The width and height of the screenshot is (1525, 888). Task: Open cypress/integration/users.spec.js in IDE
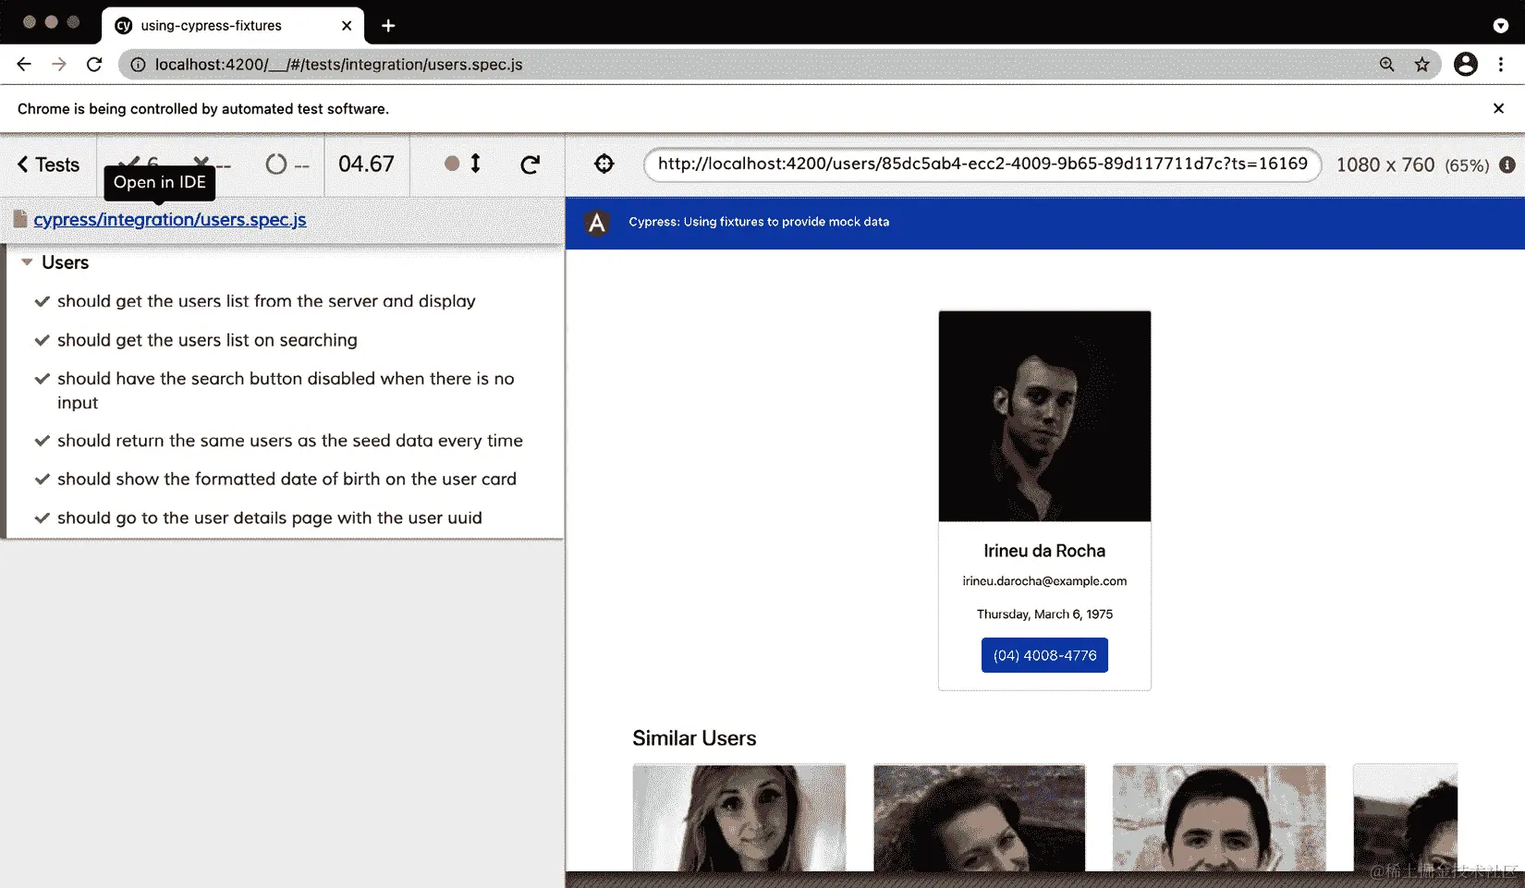(170, 220)
